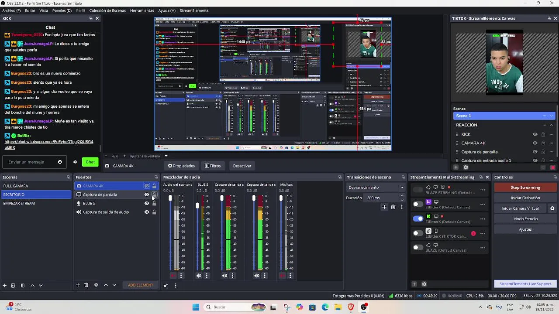The width and height of the screenshot is (559, 314).
Task: Open options menu for the Mic/Aux channel
Action: click(x=290, y=276)
